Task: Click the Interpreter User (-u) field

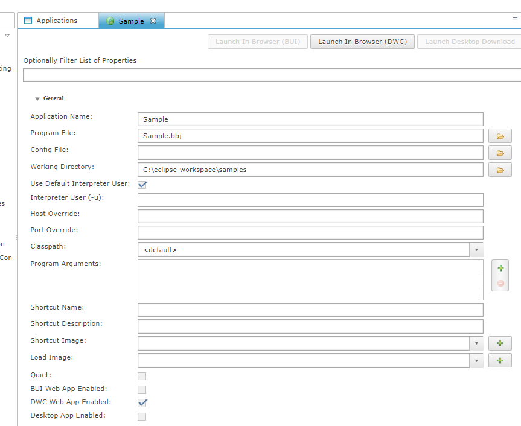Action: pyautogui.click(x=310, y=200)
